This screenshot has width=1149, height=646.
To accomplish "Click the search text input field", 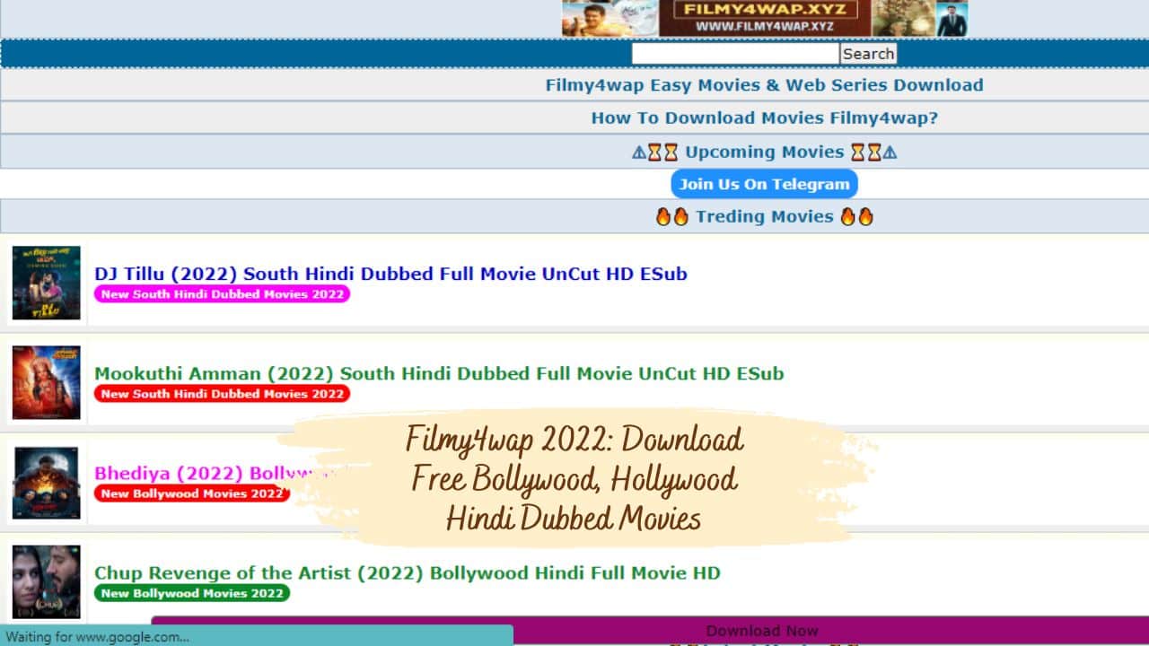I will (735, 54).
